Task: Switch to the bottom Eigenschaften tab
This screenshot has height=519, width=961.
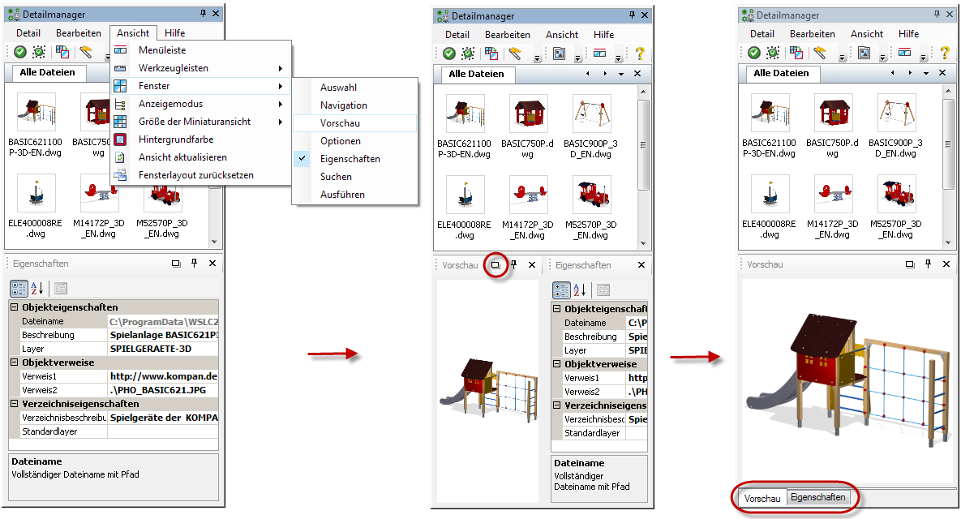Action: pyautogui.click(x=817, y=498)
